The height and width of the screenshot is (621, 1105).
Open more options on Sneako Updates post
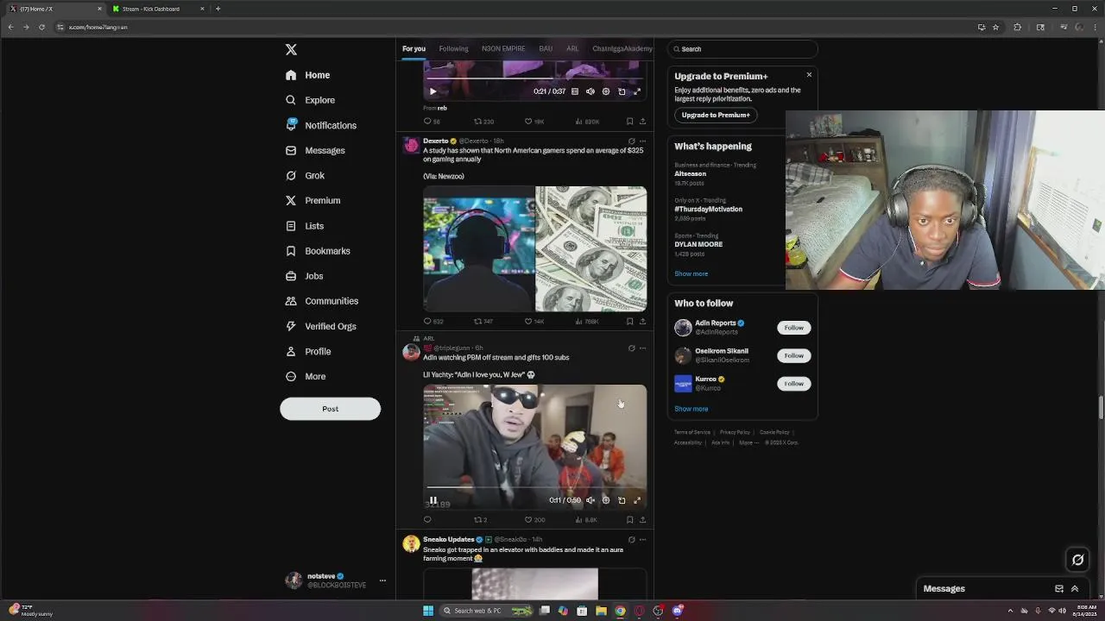(x=642, y=540)
